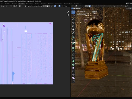Select the Select Box tool in 3D viewport
This screenshot has width=132, height=99.
coord(73,12)
